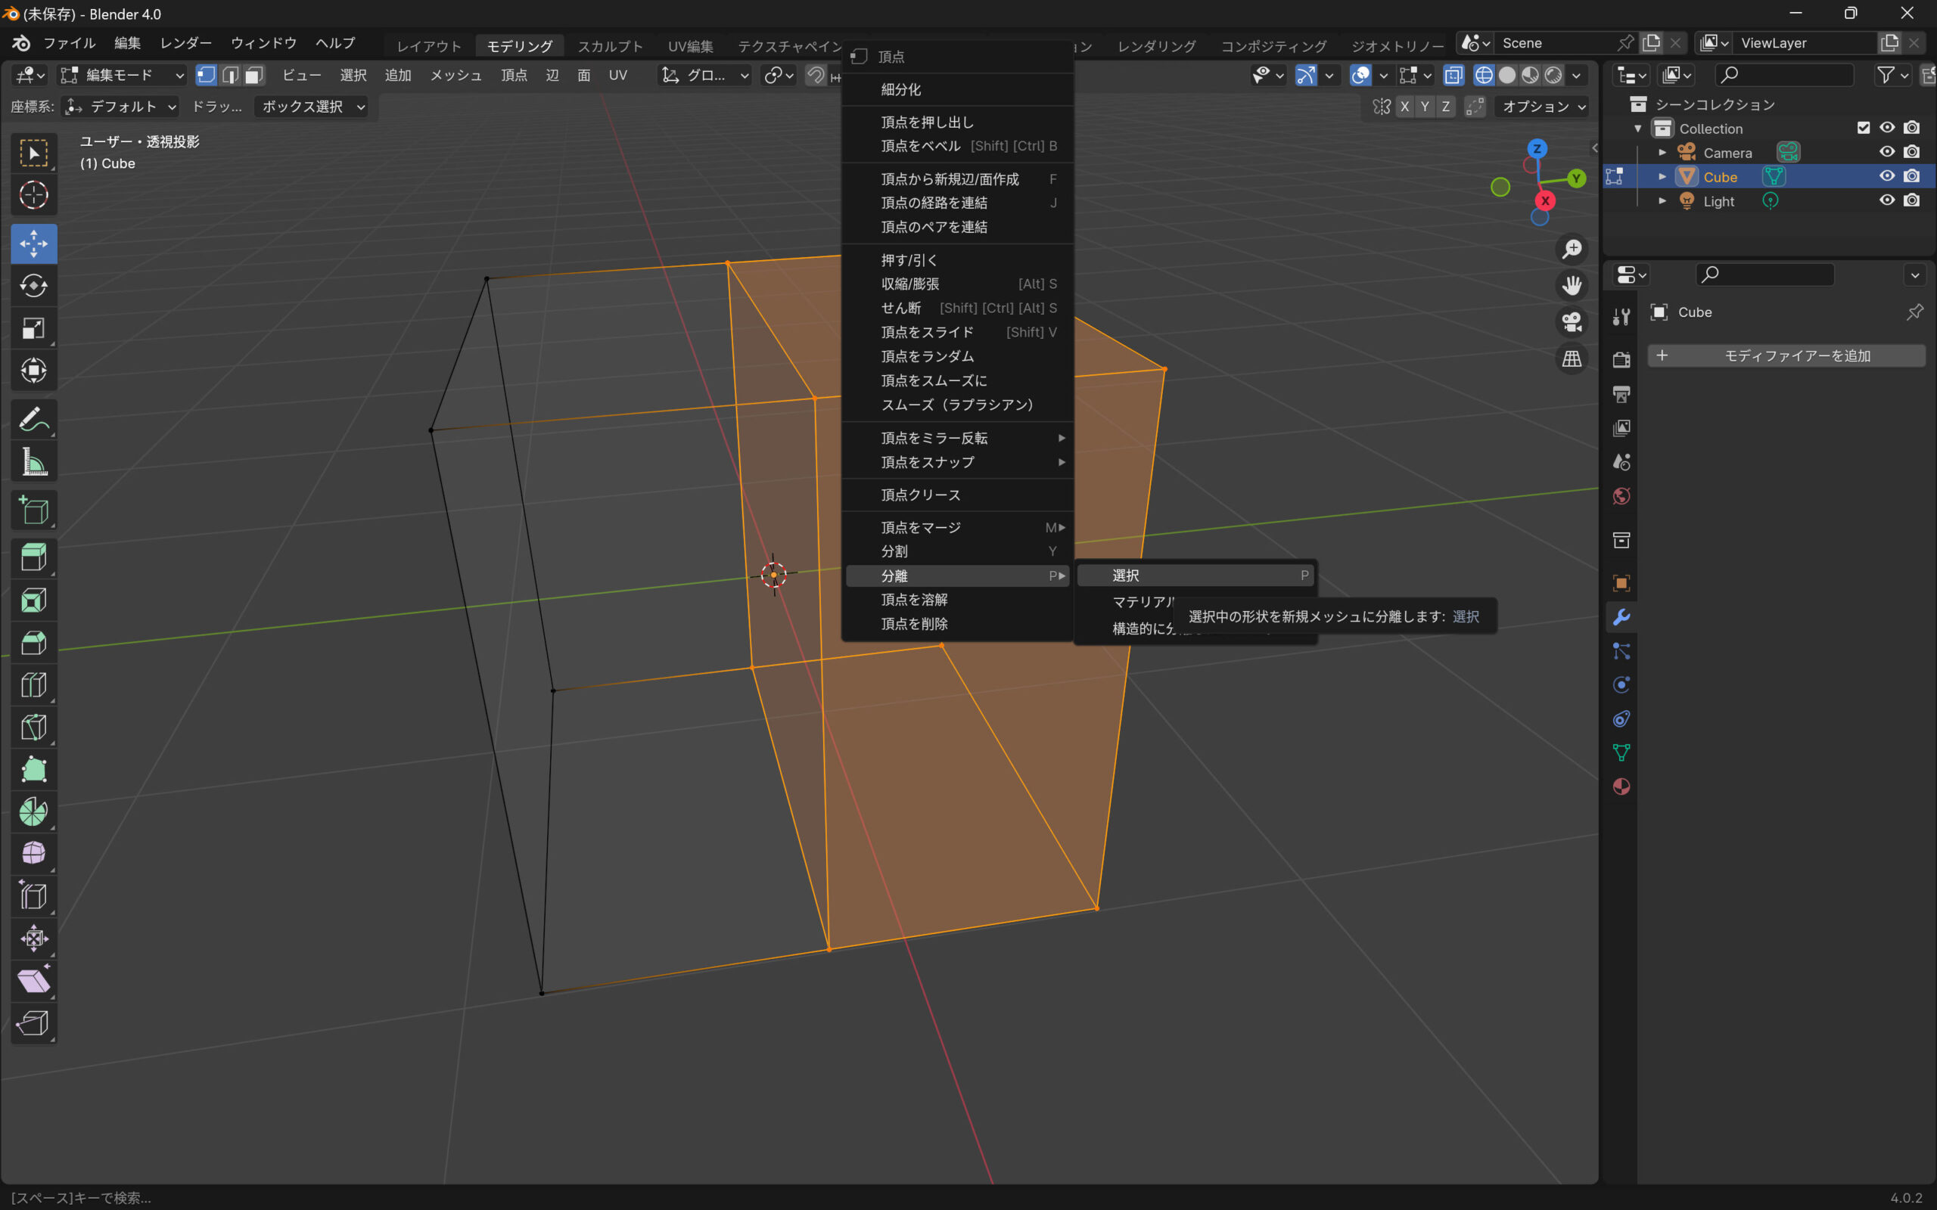1937x1210 pixels.
Task: Click the red X axis gizmo ball
Action: (1546, 201)
